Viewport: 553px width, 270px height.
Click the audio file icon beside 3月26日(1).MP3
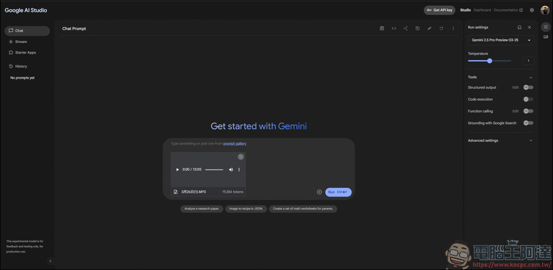click(176, 192)
